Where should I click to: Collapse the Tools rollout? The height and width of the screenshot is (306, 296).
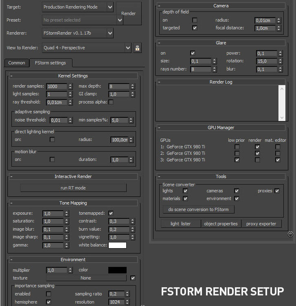[x=159, y=176]
